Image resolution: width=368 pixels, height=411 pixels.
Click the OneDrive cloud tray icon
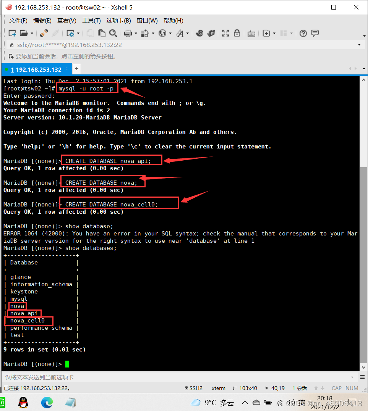[x=256, y=403]
